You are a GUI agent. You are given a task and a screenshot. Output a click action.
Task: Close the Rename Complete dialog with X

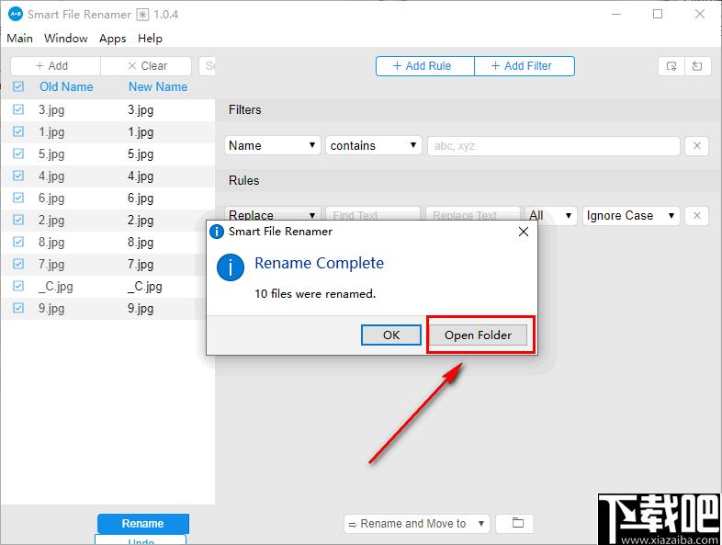(x=524, y=232)
